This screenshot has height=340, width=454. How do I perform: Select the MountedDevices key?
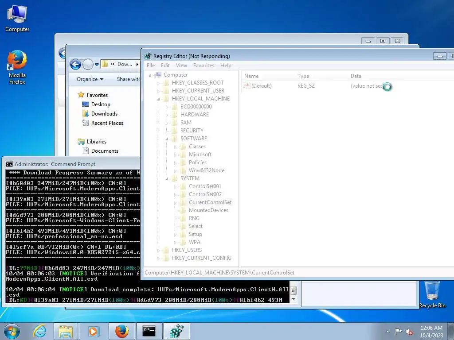208,210
